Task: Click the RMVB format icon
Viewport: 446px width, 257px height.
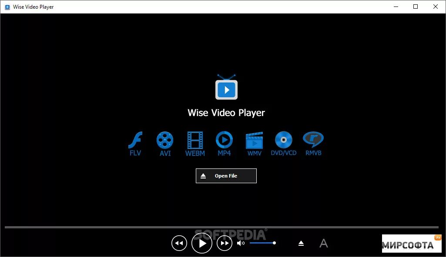Action: pos(313,144)
